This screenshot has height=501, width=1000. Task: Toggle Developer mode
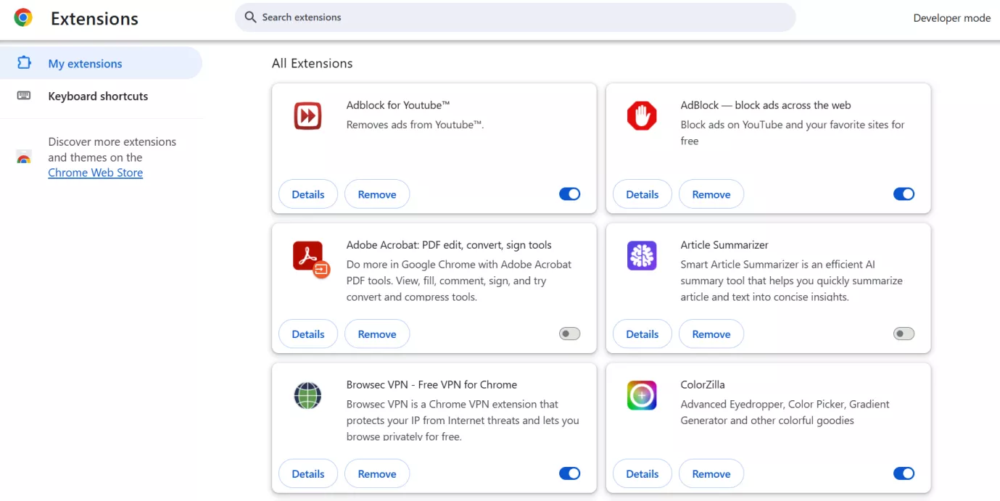[x=951, y=17]
